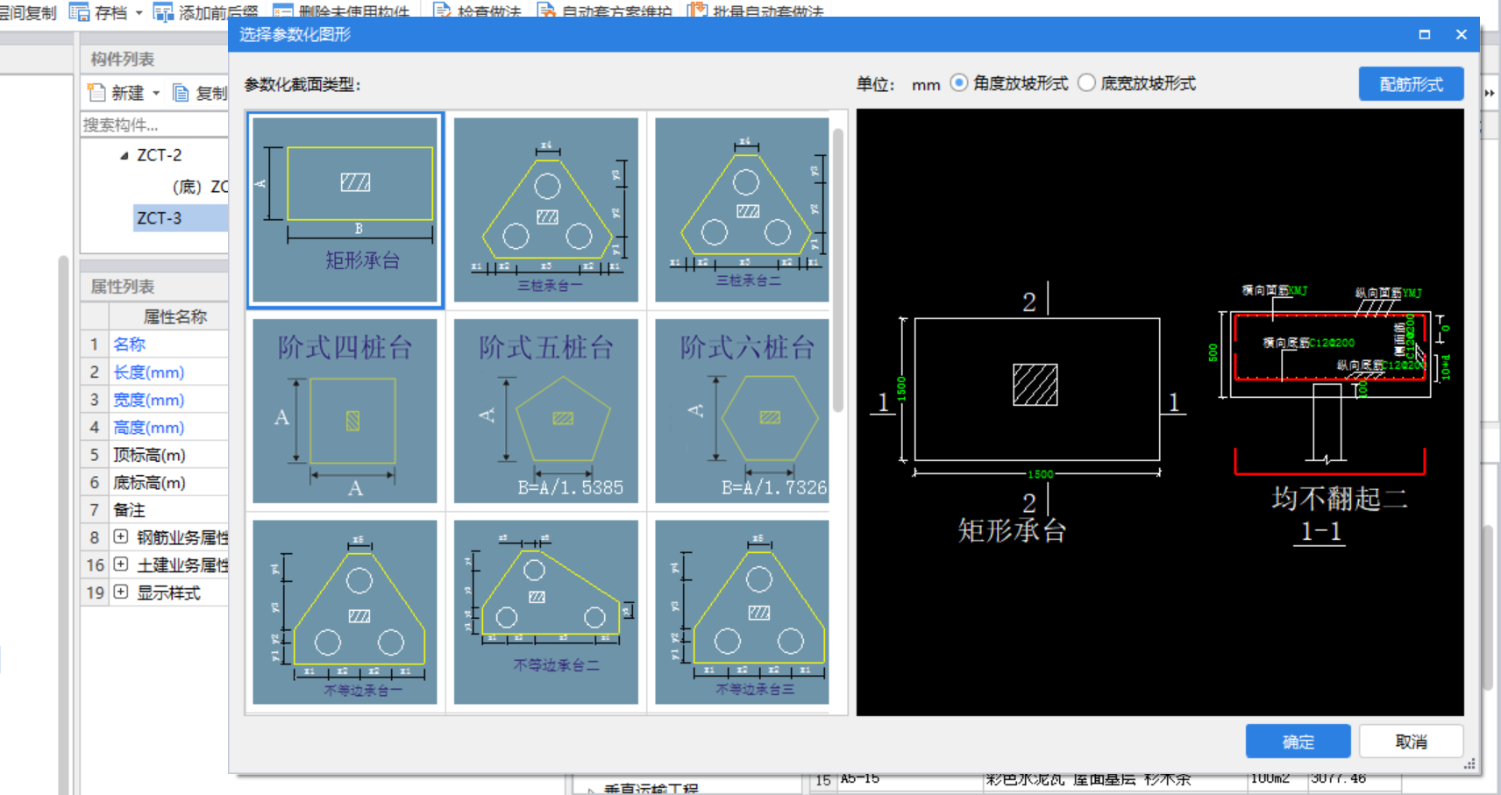Expand the 显示样式 row
The image size is (1501, 795).
pyautogui.click(x=121, y=593)
